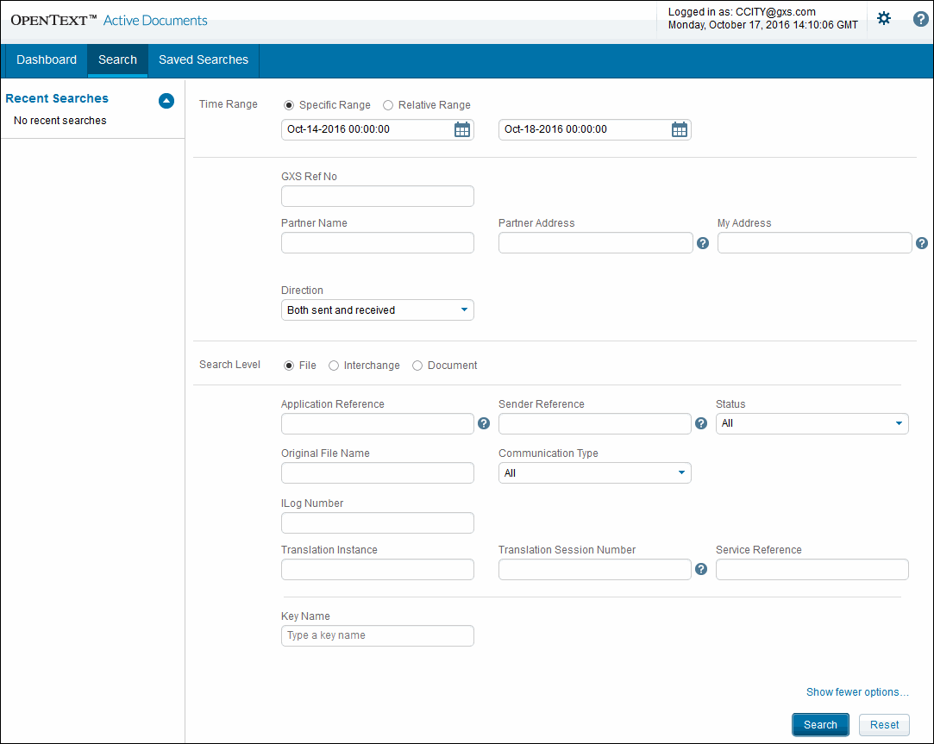Select the Relative Range radio button
Image resolution: width=934 pixels, height=744 pixels.
coord(388,105)
